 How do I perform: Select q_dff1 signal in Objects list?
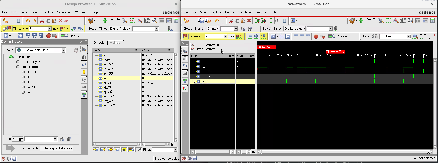coord(108,83)
